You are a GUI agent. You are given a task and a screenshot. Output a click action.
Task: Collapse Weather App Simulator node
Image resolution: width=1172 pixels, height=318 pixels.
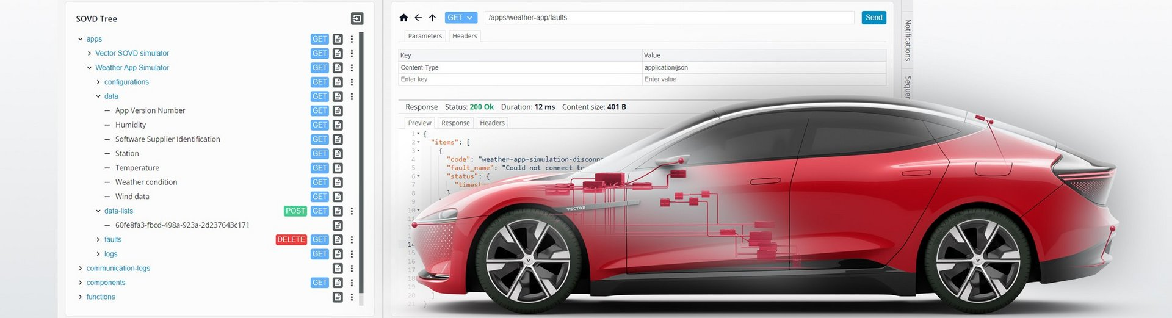pos(89,68)
